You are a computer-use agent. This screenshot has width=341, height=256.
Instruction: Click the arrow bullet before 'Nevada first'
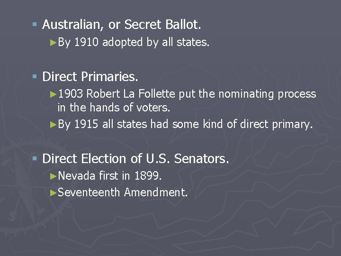click(x=53, y=176)
